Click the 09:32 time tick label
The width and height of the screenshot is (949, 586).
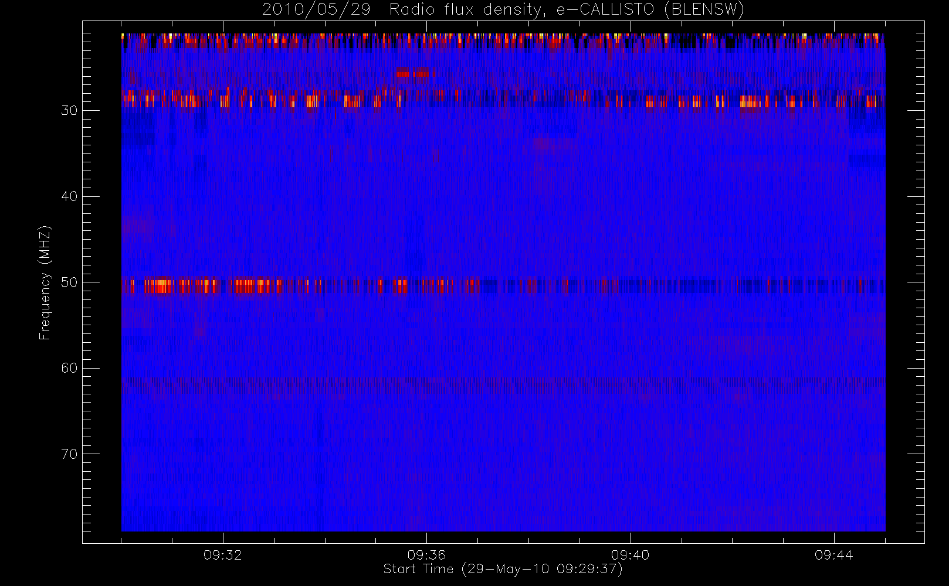tap(223, 555)
